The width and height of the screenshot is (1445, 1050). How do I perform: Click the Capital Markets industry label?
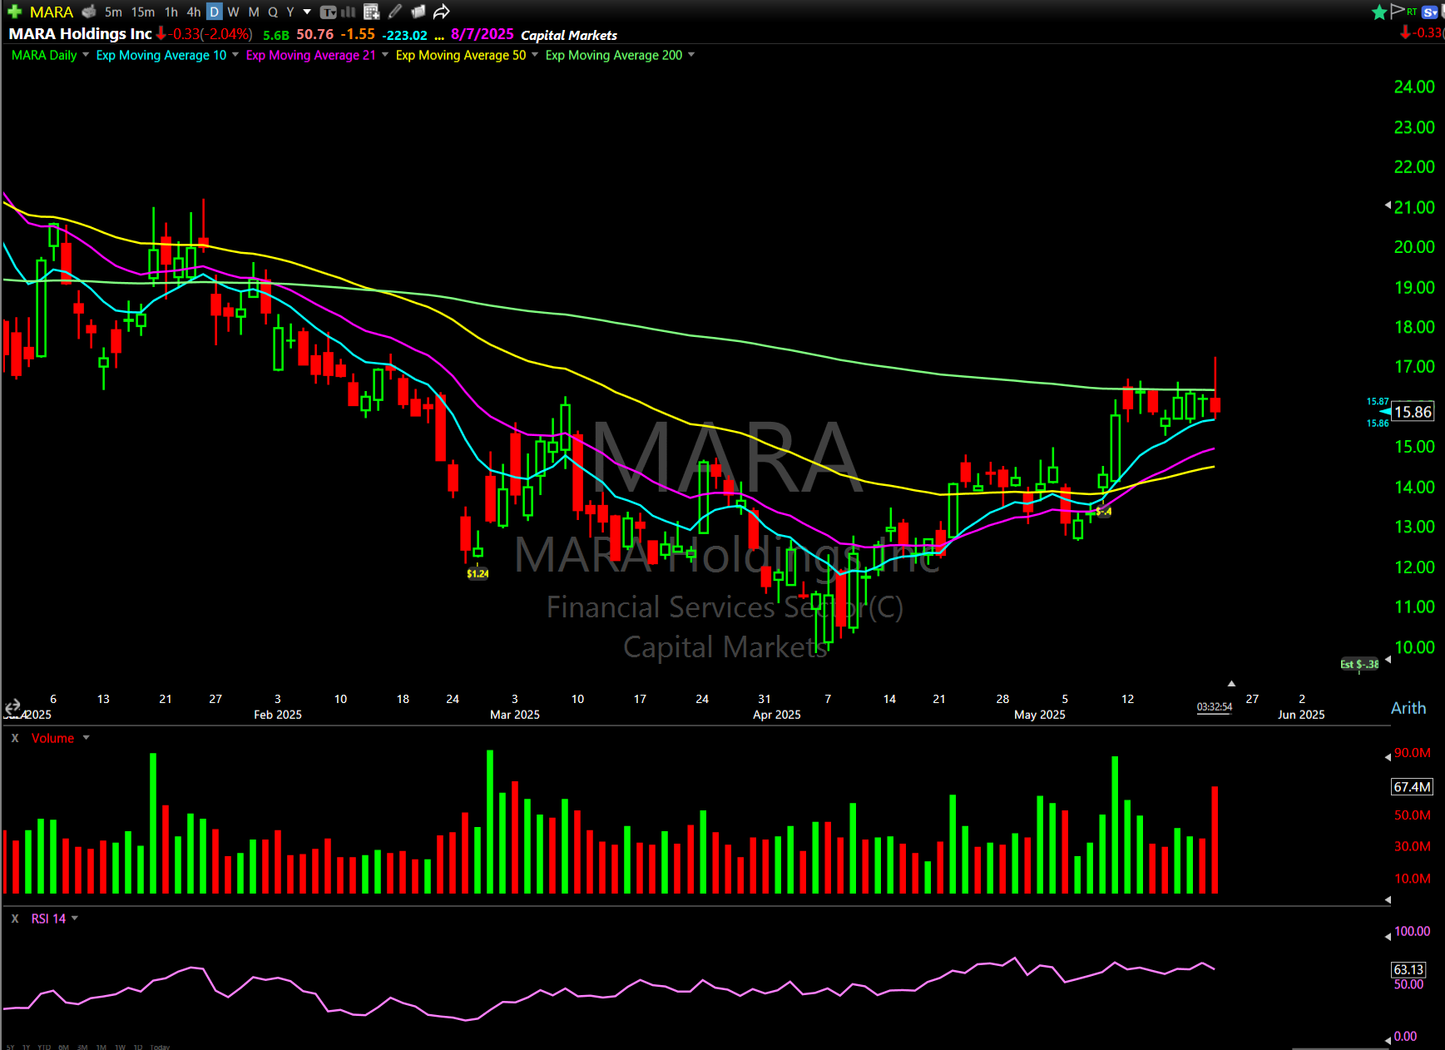point(569,35)
